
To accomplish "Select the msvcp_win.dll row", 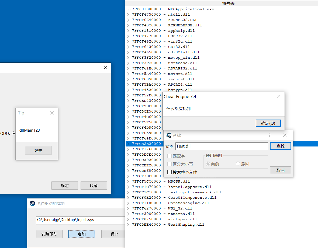I will 165,58.
